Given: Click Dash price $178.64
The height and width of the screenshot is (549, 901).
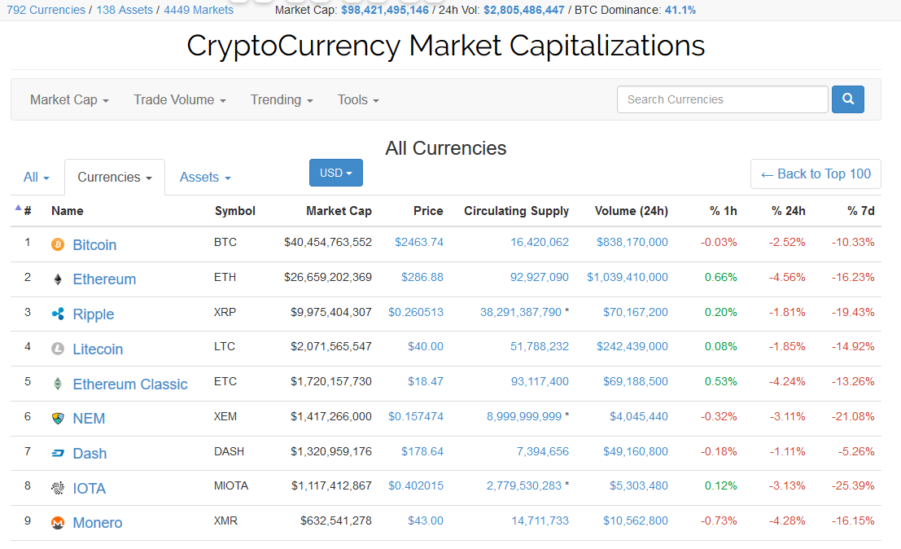Looking at the screenshot, I should point(422,451).
